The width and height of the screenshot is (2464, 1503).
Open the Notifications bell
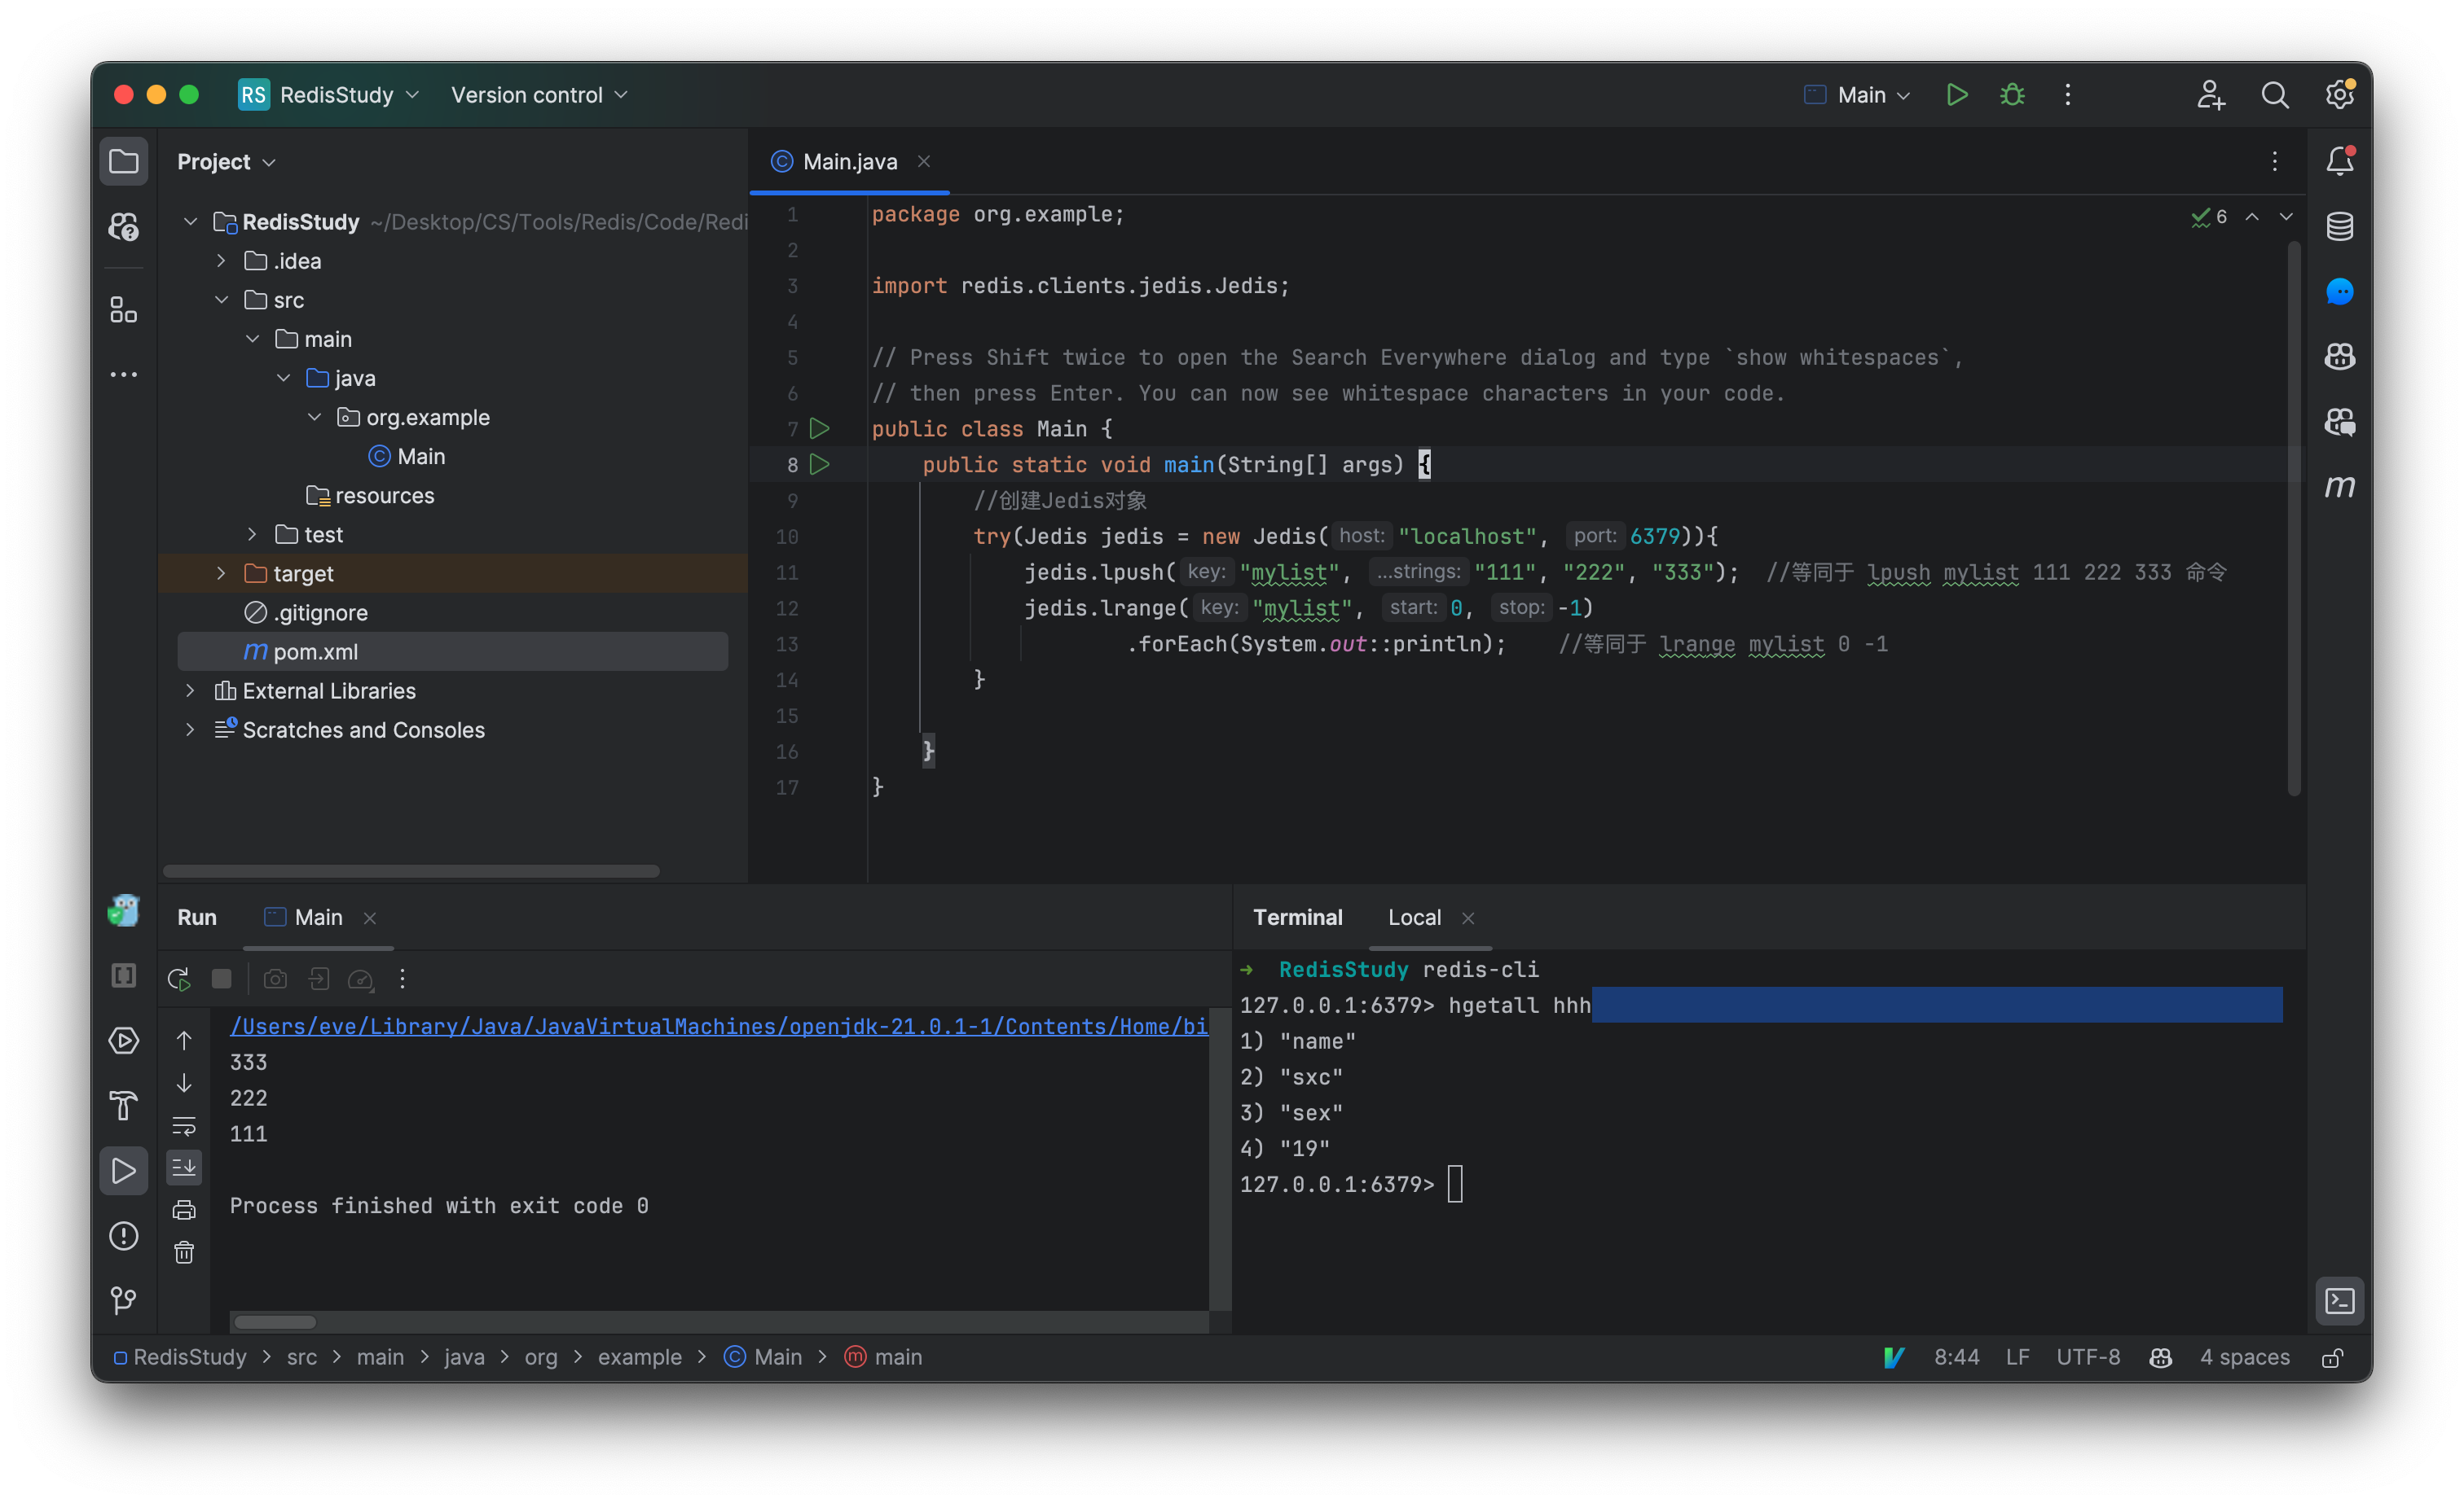tap(2339, 162)
